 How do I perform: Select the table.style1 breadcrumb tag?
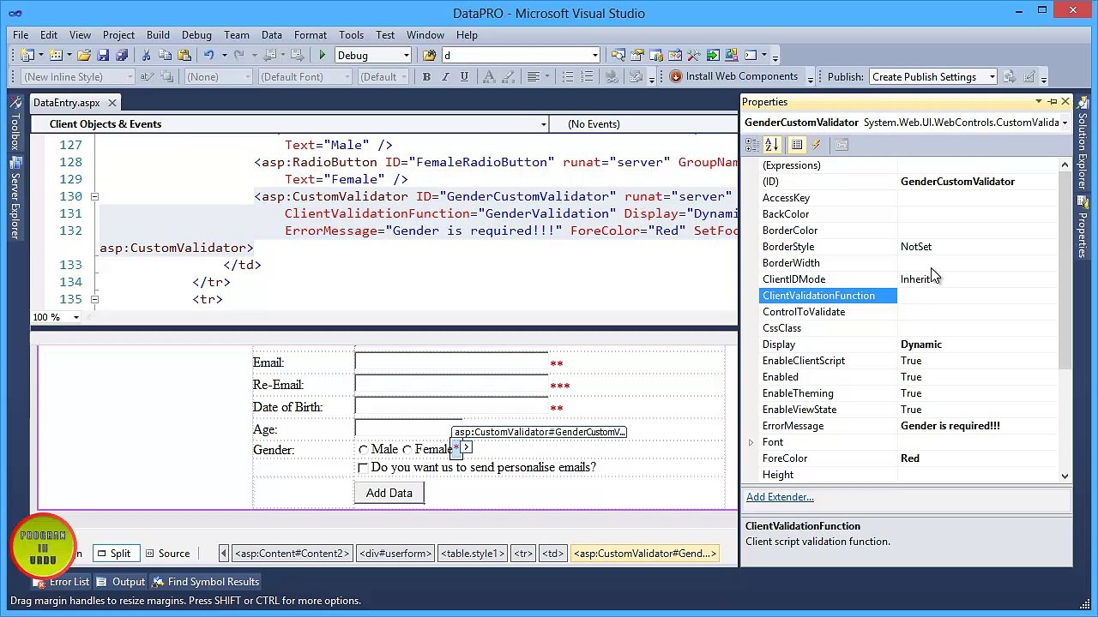click(472, 554)
